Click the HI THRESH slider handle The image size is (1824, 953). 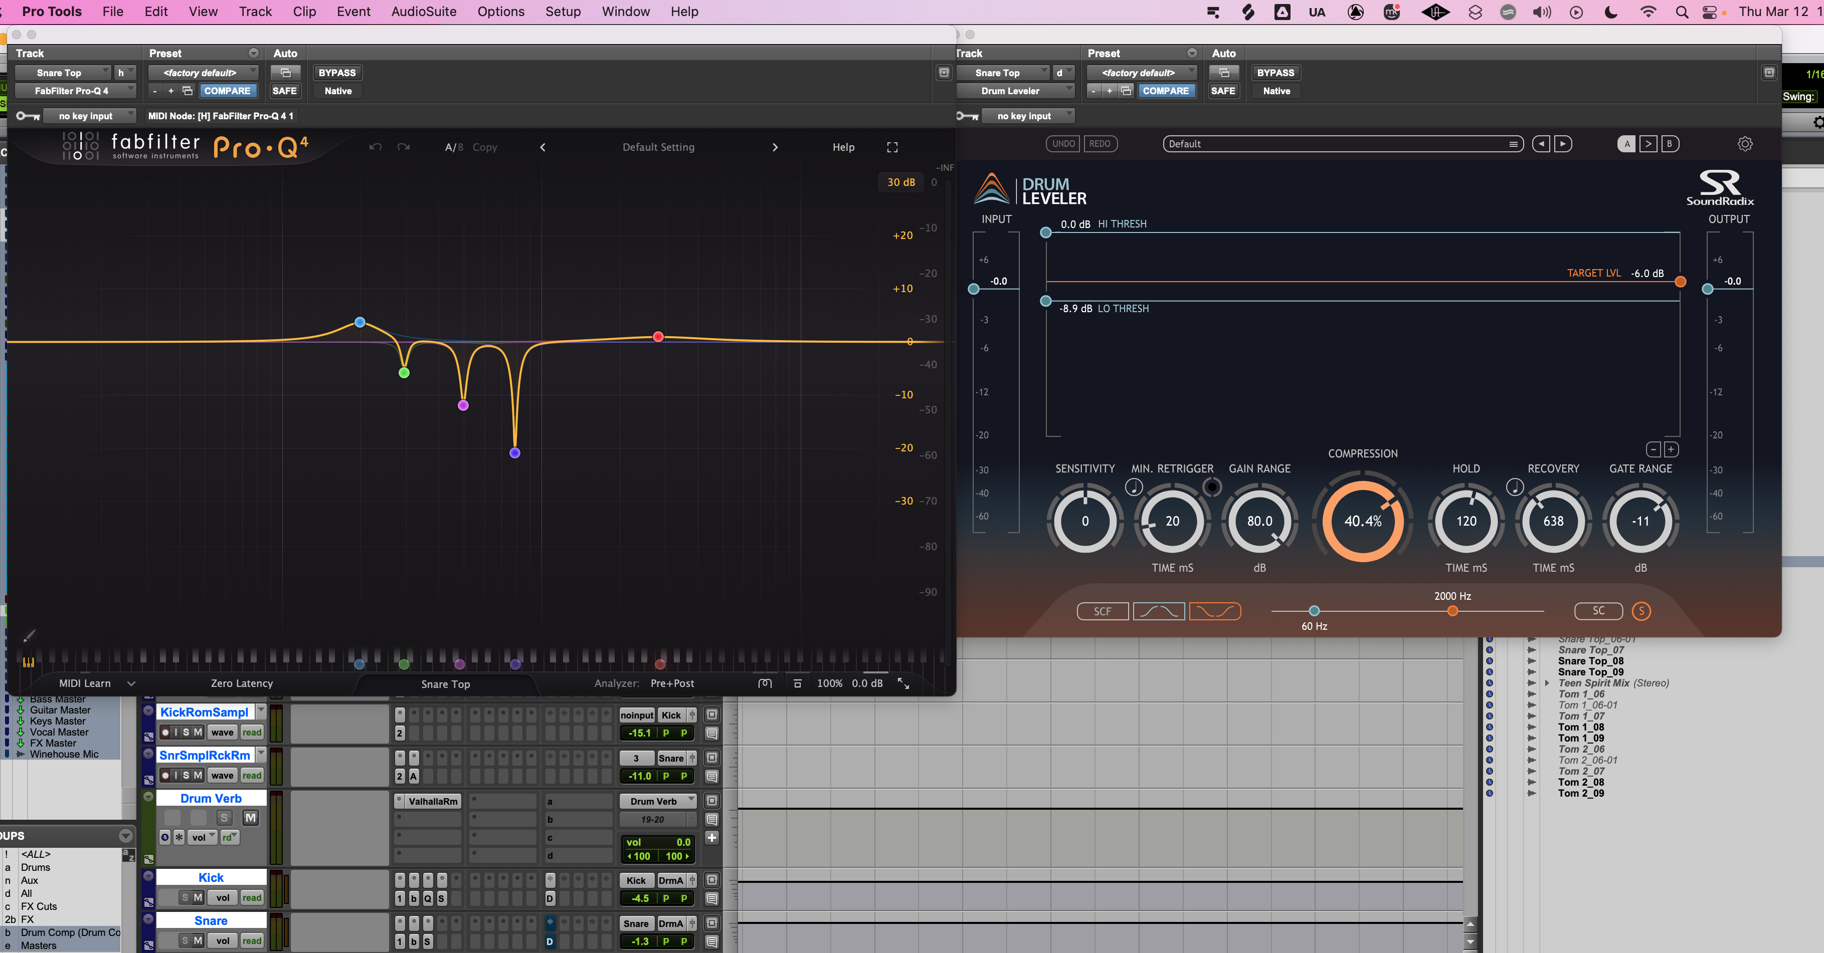(1046, 233)
